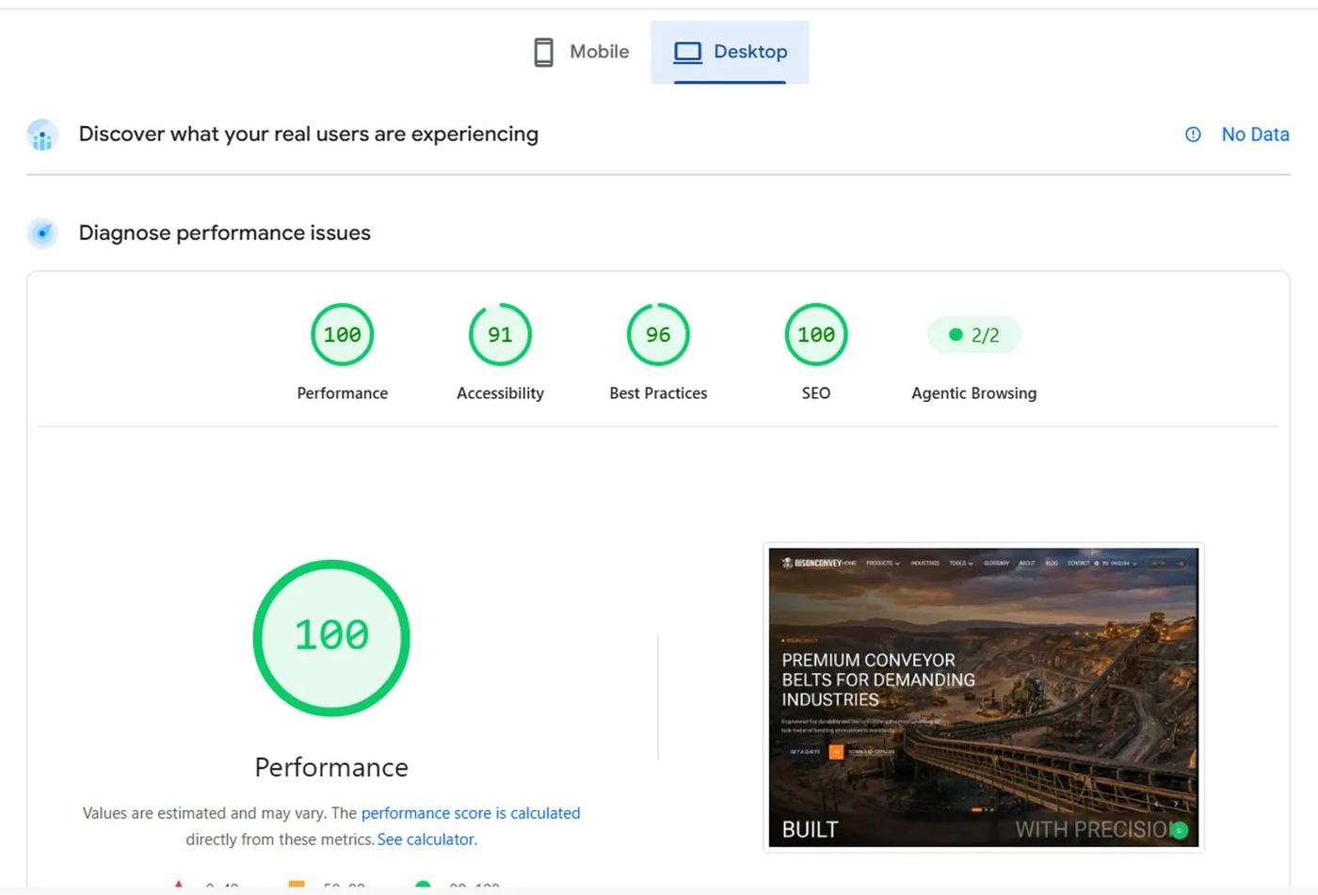1318x895 pixels.
Task: Click the Accessibility label
Action: [500, 393]
